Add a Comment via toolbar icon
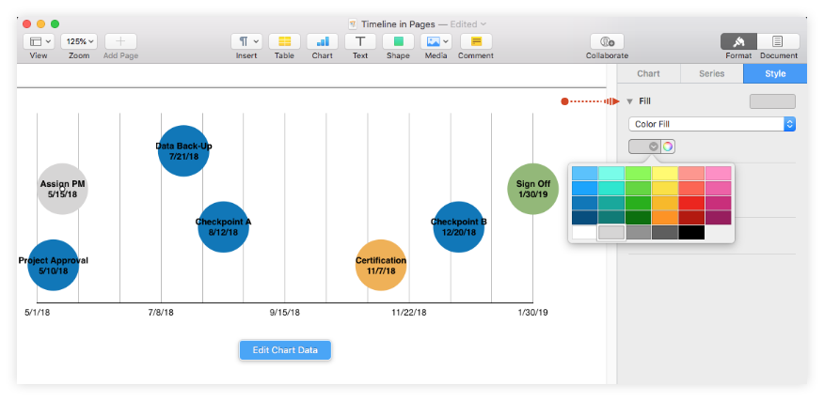Screen dimensions: 824x401 [476, 41]
